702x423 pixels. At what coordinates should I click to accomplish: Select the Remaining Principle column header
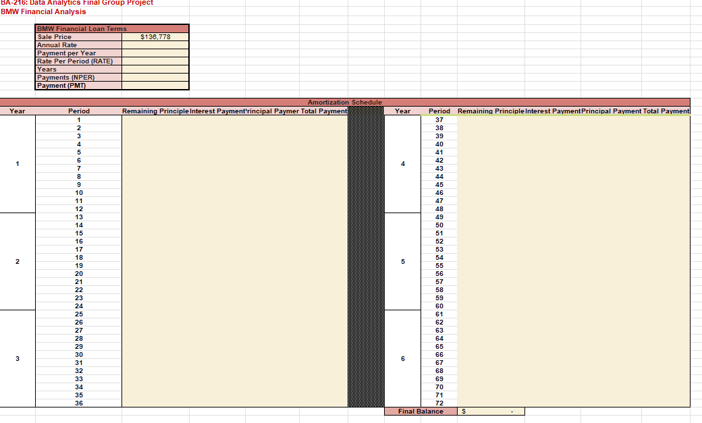(x=155, y=111)
